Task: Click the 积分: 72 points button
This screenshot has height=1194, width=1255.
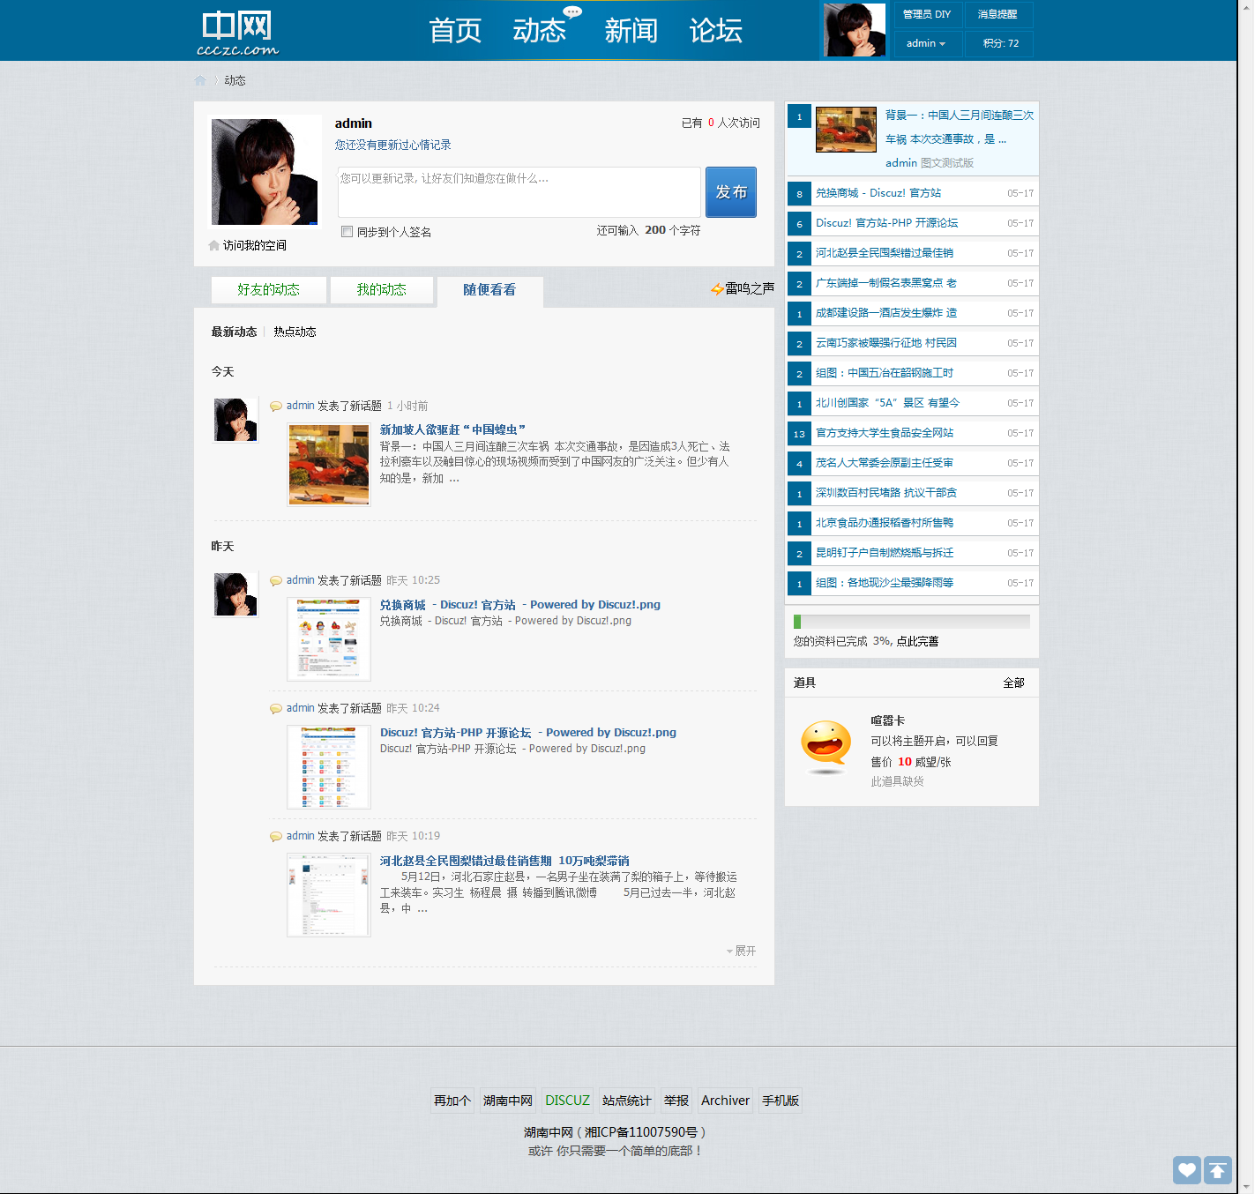Action: 1001,43
